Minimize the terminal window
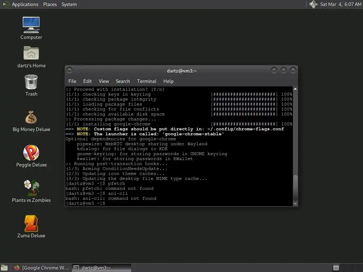Viewport: 363px width, 272px height. coord(274,70)
